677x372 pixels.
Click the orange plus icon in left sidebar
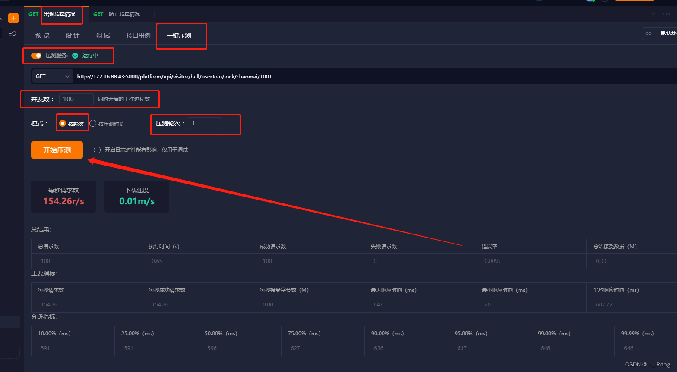click(13, 18)
